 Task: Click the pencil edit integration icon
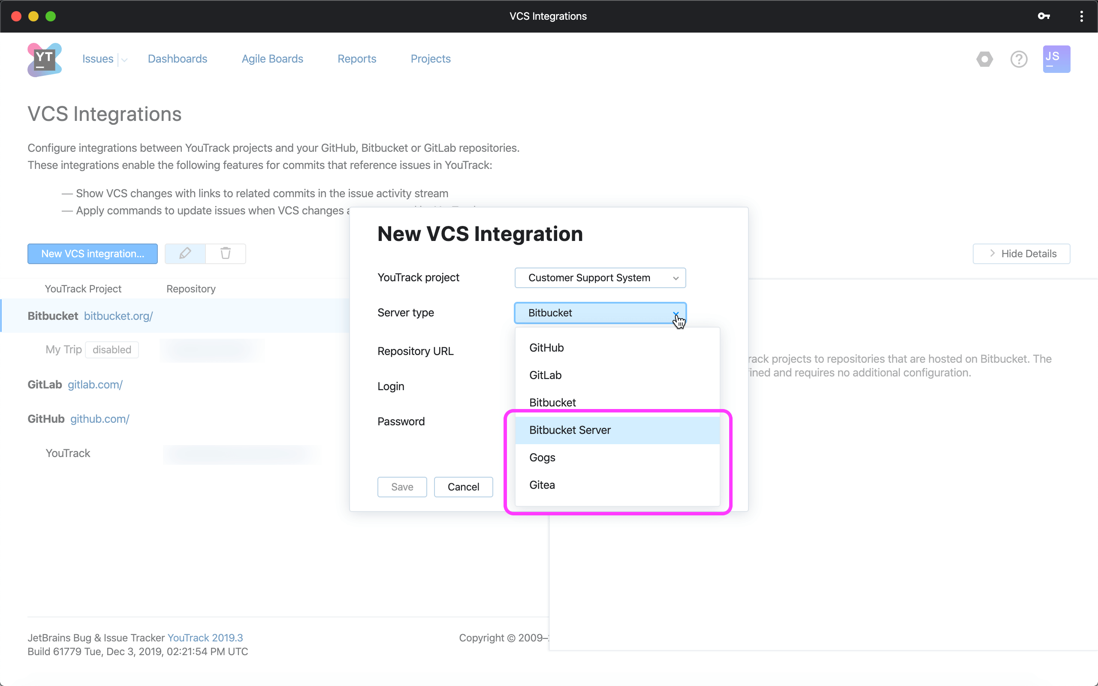[185, 253]
